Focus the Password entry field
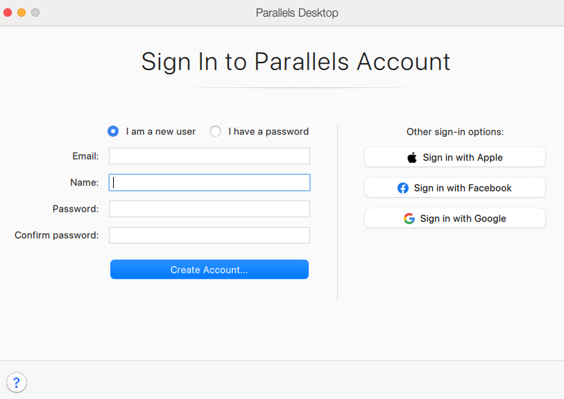 (209, 209)
